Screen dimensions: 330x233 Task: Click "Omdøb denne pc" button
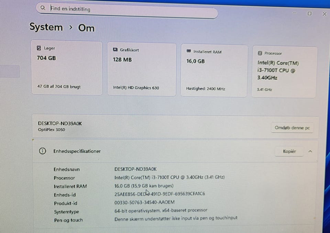292,128
